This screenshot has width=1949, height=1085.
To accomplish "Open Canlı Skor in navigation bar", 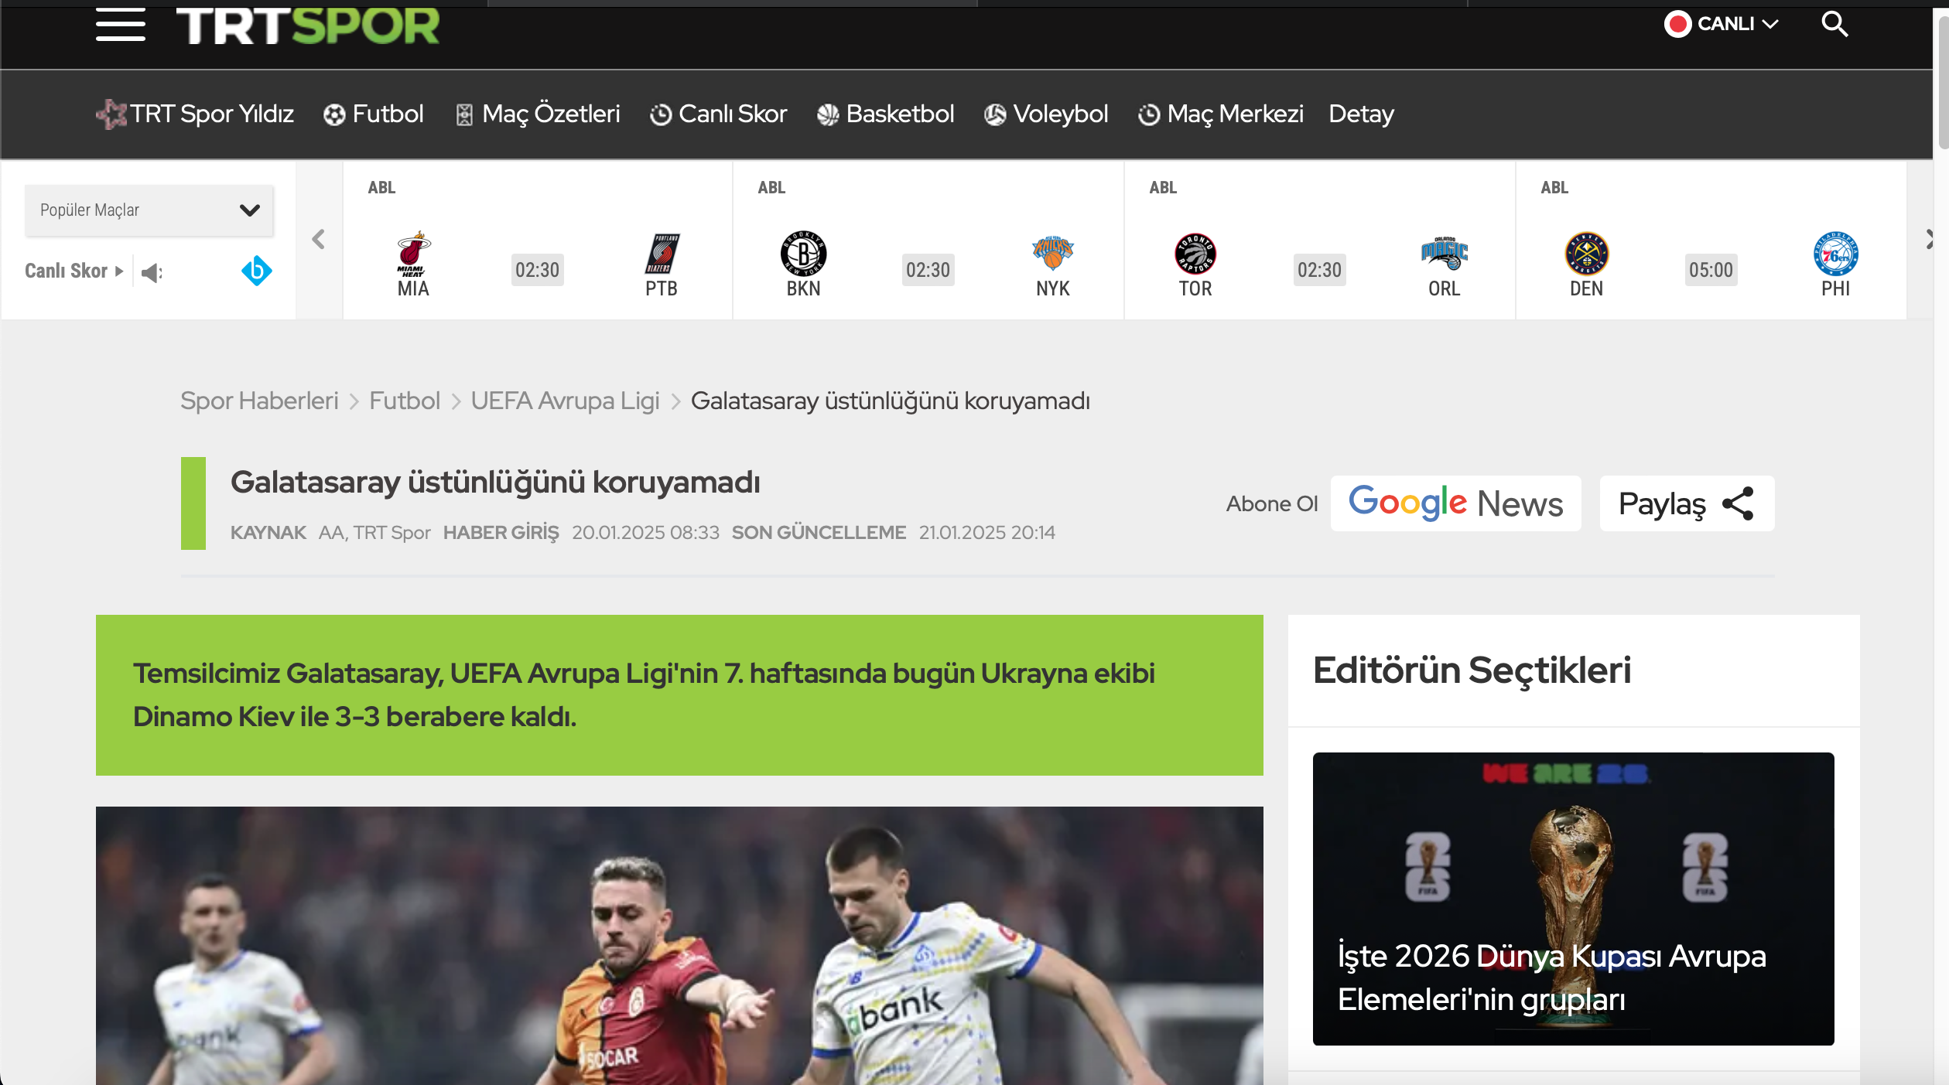I will point(718,114).
